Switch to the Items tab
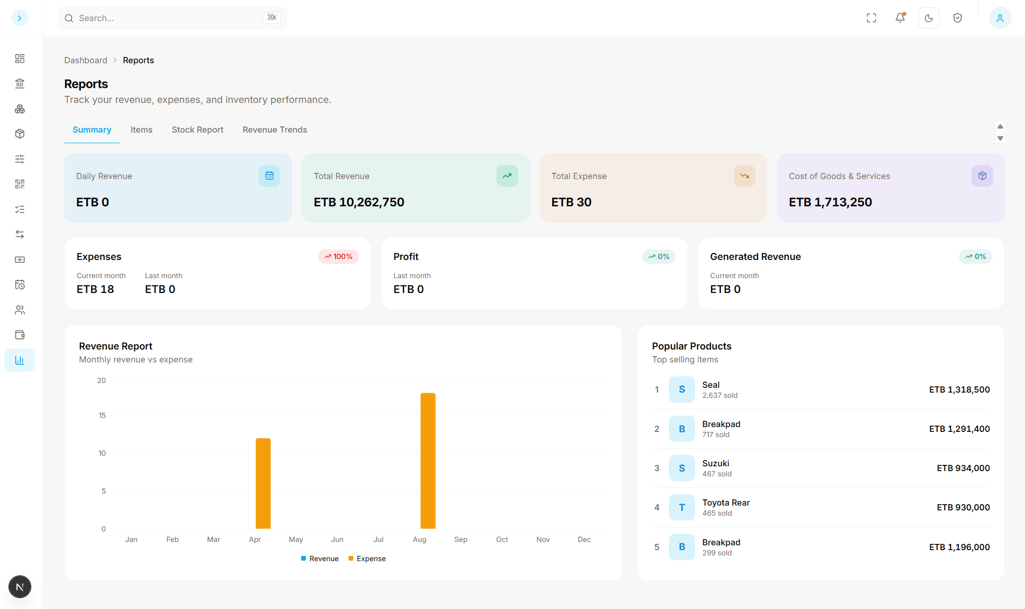The width and height of the screenshot is (1025, 609). (141, 130)
